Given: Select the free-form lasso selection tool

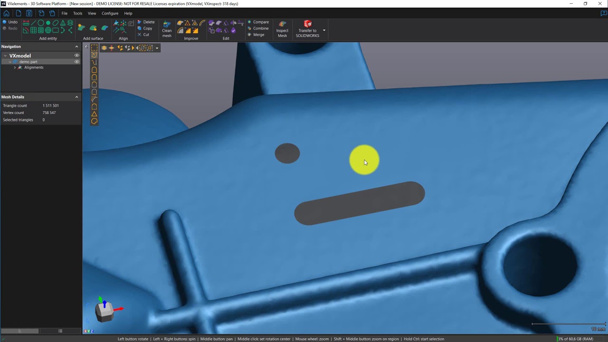Looking at the screenshot, I should click(94, 121).
